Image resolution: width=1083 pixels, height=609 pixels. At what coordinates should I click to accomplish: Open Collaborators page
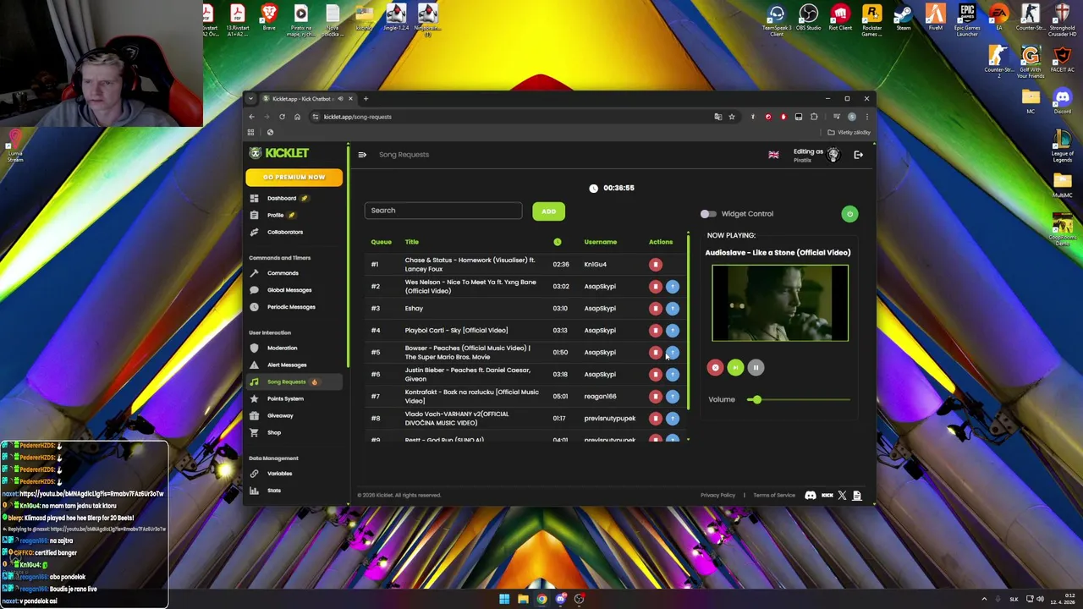point(284,232)
